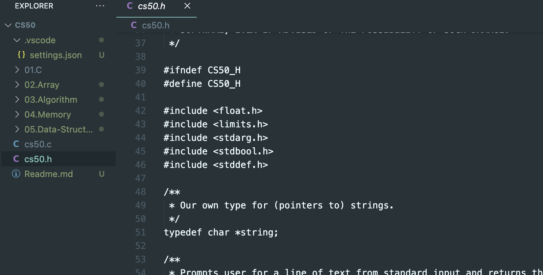Click line number 51 in the gutter
The width and height of the screenshot is (543, 275).
(140, 232)
